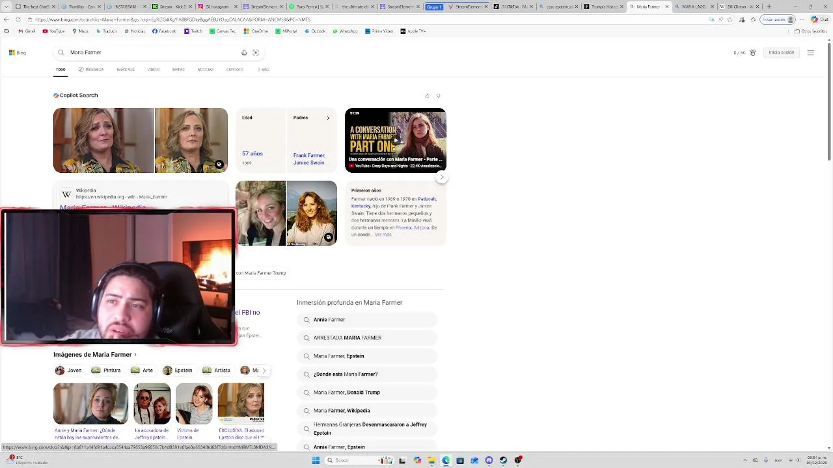The image size is (833, 468).
Task: Switch to the VIDEOS tab
Action: (x=154, y=70)
